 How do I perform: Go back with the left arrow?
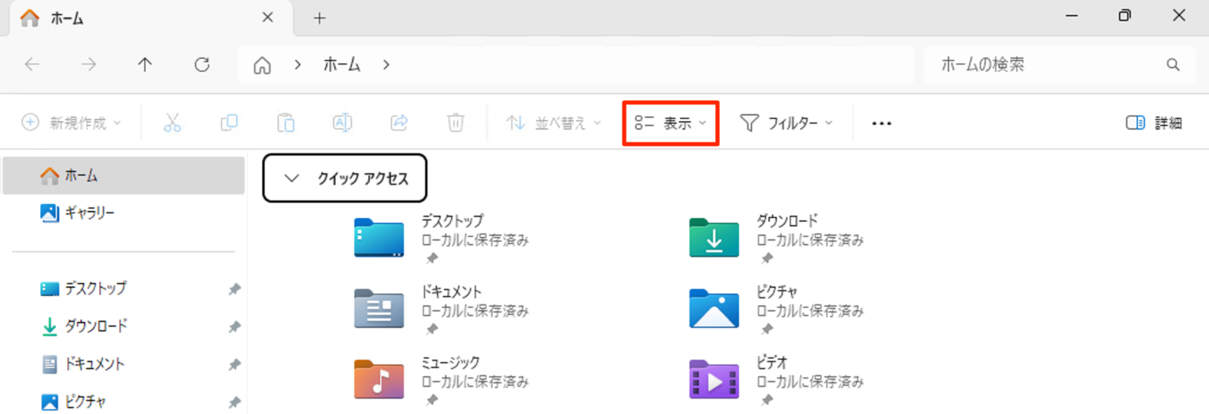point(32,65)
